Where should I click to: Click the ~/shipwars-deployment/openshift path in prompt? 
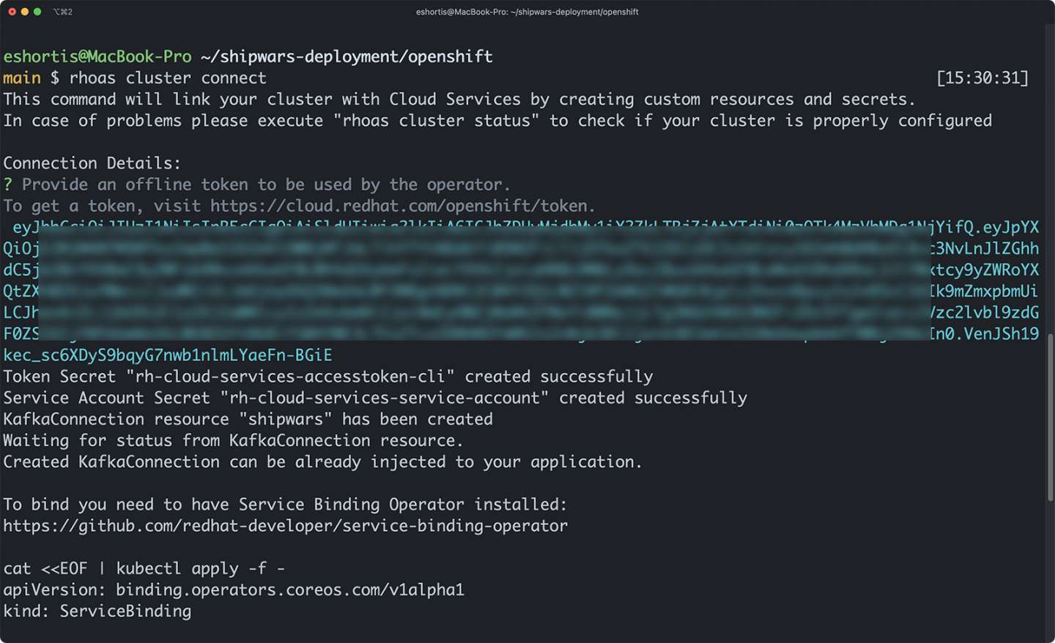pyautogui.click(x=347, y=56)
